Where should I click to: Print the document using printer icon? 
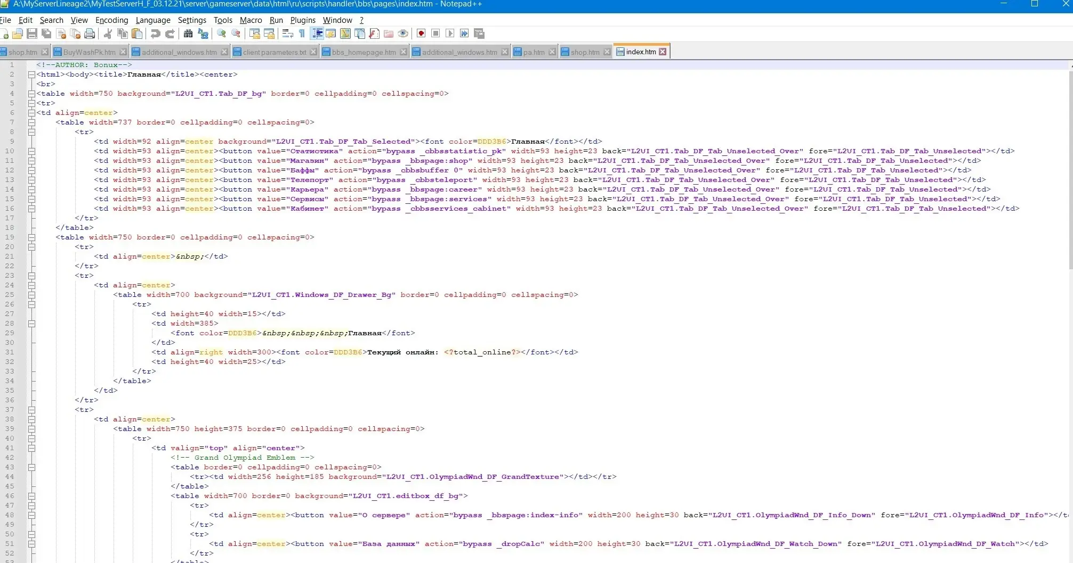[x=90, y=34]
